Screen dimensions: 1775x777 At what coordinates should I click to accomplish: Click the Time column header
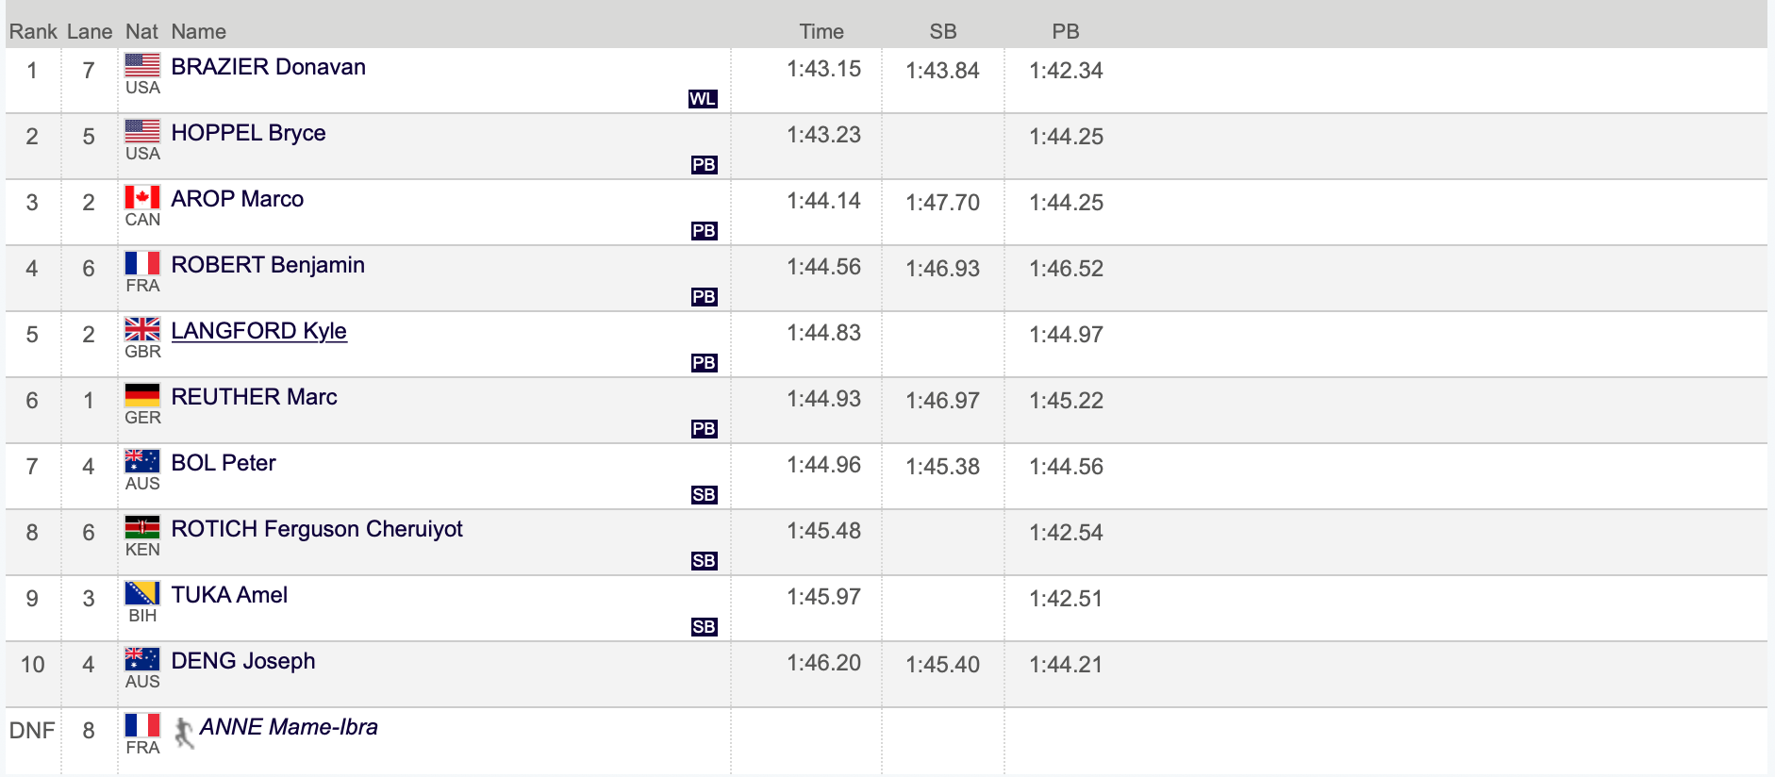click(821, 31)
